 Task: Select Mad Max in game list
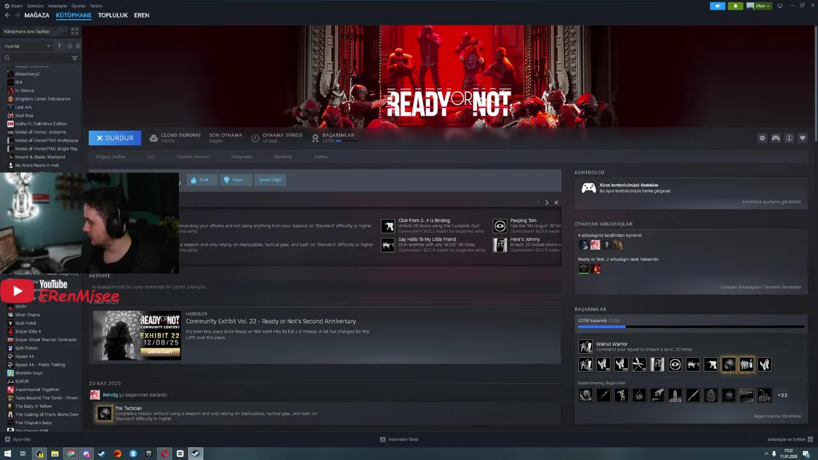click(x=24, y=116)
